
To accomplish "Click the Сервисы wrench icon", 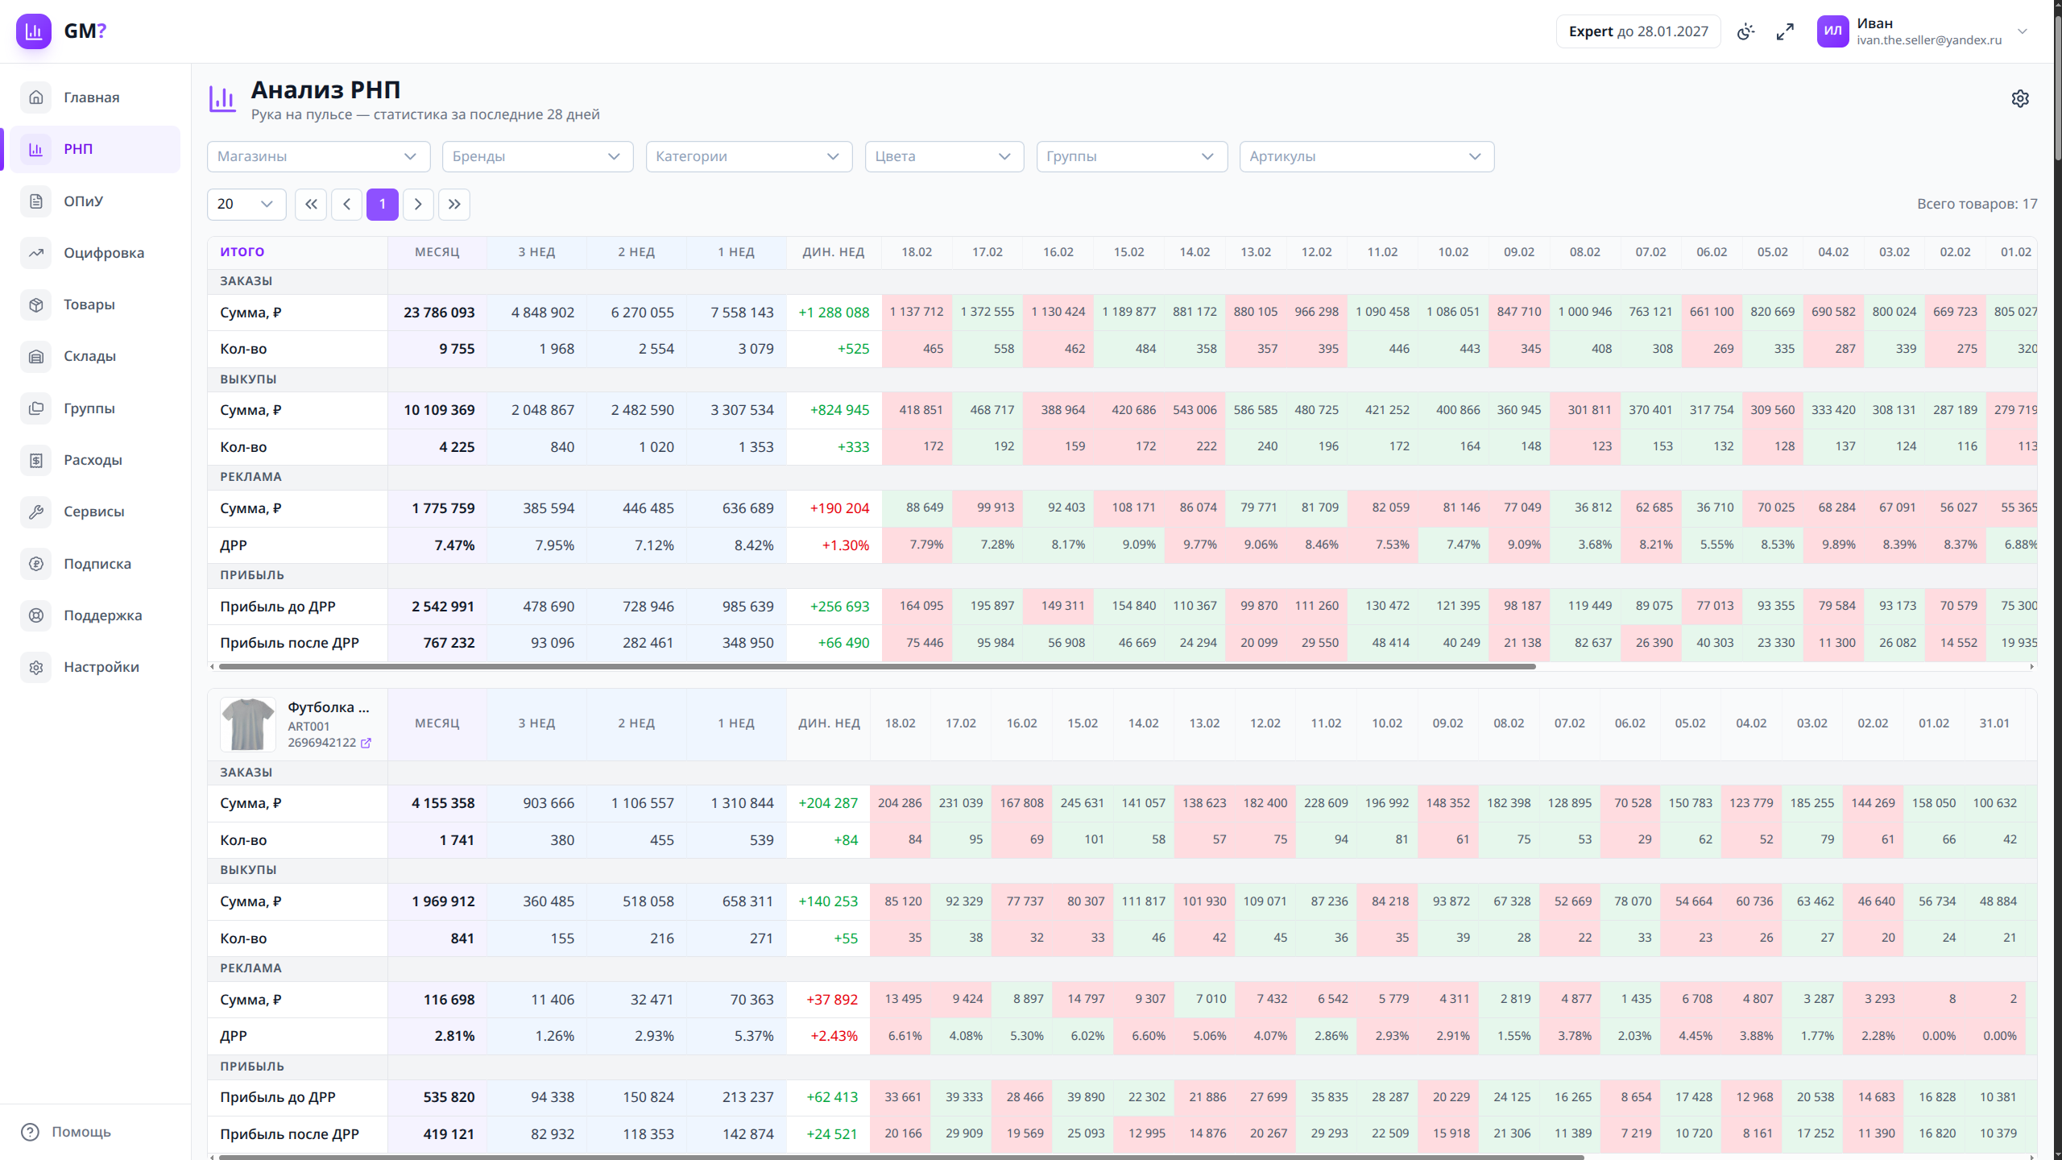I will [36, 512].
